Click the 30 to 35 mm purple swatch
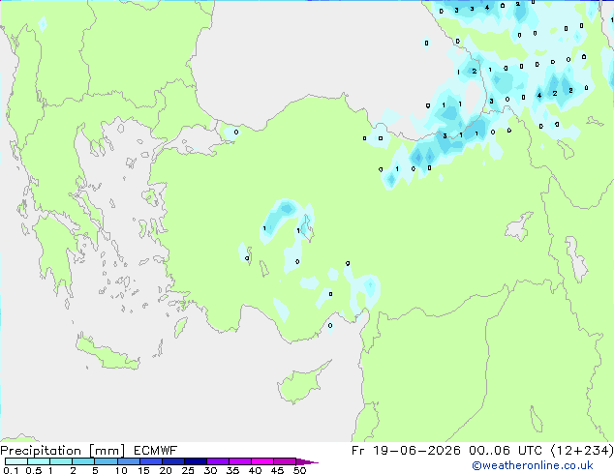The height and width of the screenshot is (474, 614). point(218,461)
